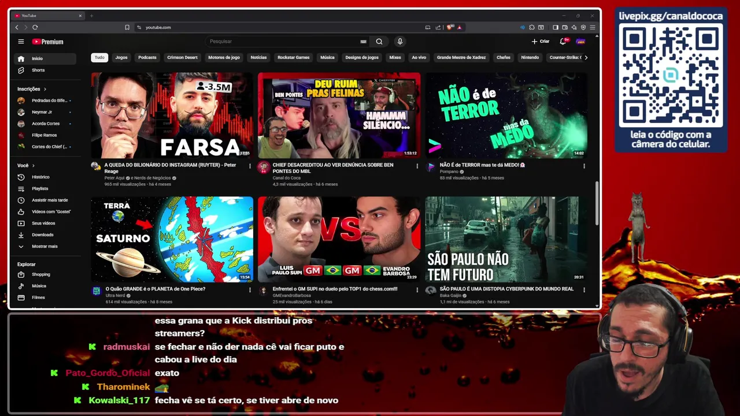Open the Leo AI sparkle icon
This screenshot has height=416, width=740.
pos(574,27)
